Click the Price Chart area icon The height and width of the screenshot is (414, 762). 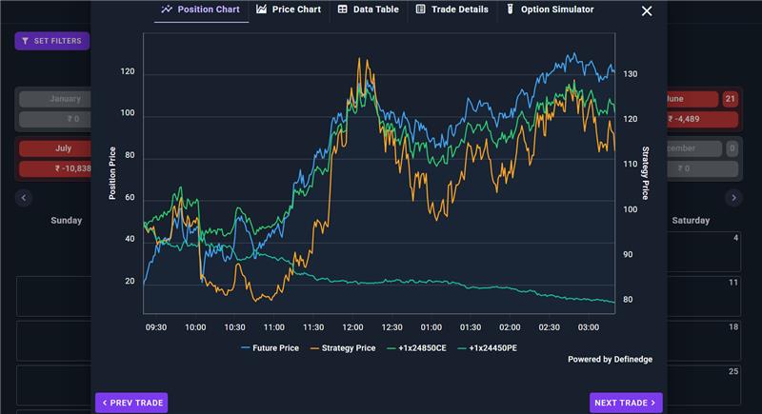point(261,10)
